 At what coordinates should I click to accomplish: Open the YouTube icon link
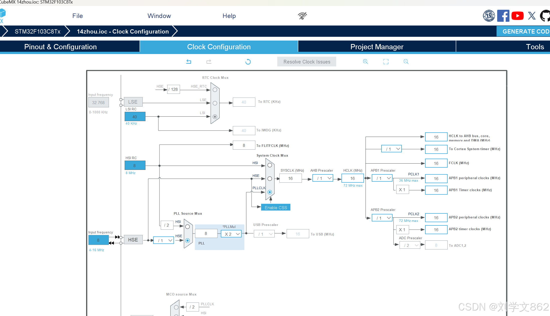coord(517,16)
